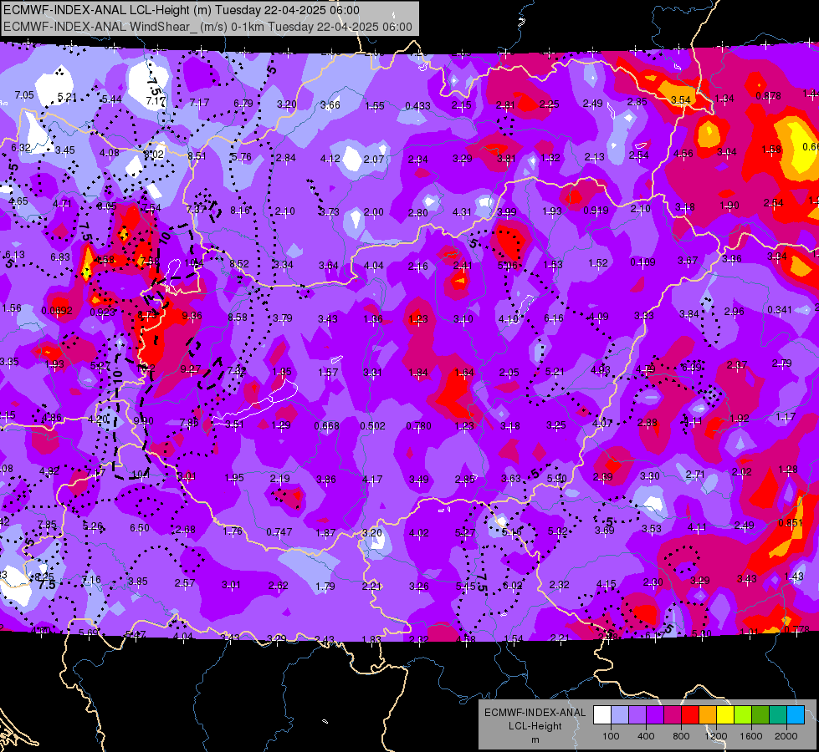819x752 pixels.
Task: Click the red swatch in the legend
Action: click(x=690, y=714)
